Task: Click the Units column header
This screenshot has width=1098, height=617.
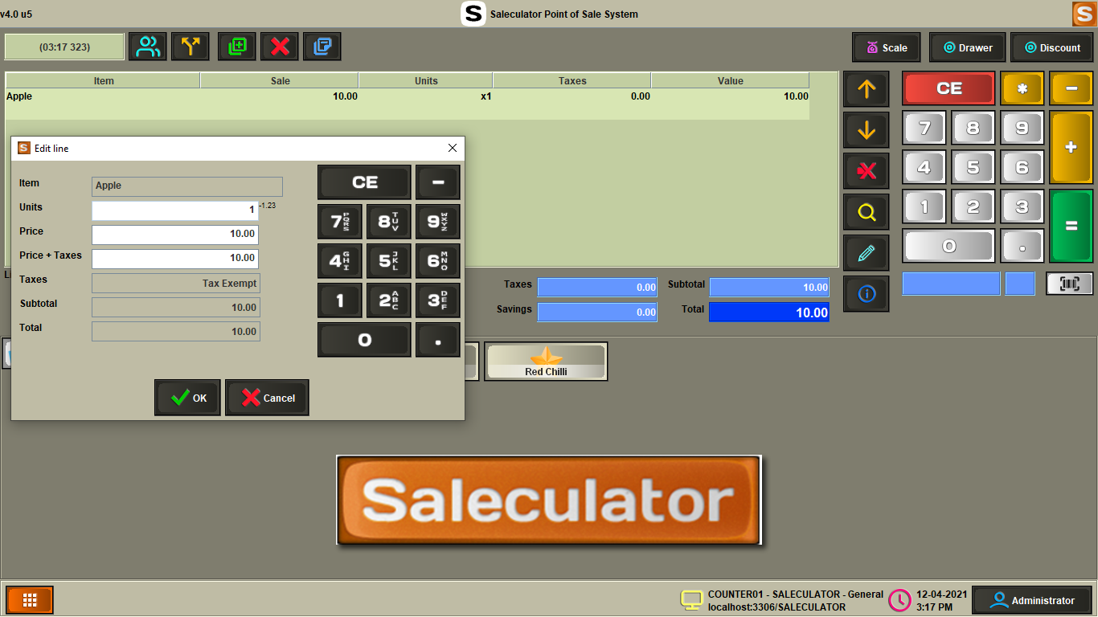Action: click(426, 81)
